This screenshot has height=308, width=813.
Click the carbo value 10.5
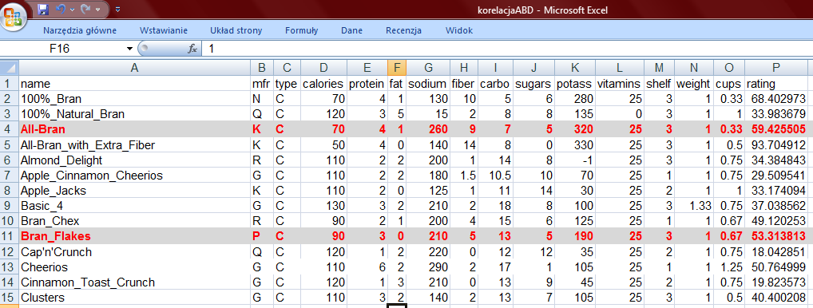(x=495, y=175)
